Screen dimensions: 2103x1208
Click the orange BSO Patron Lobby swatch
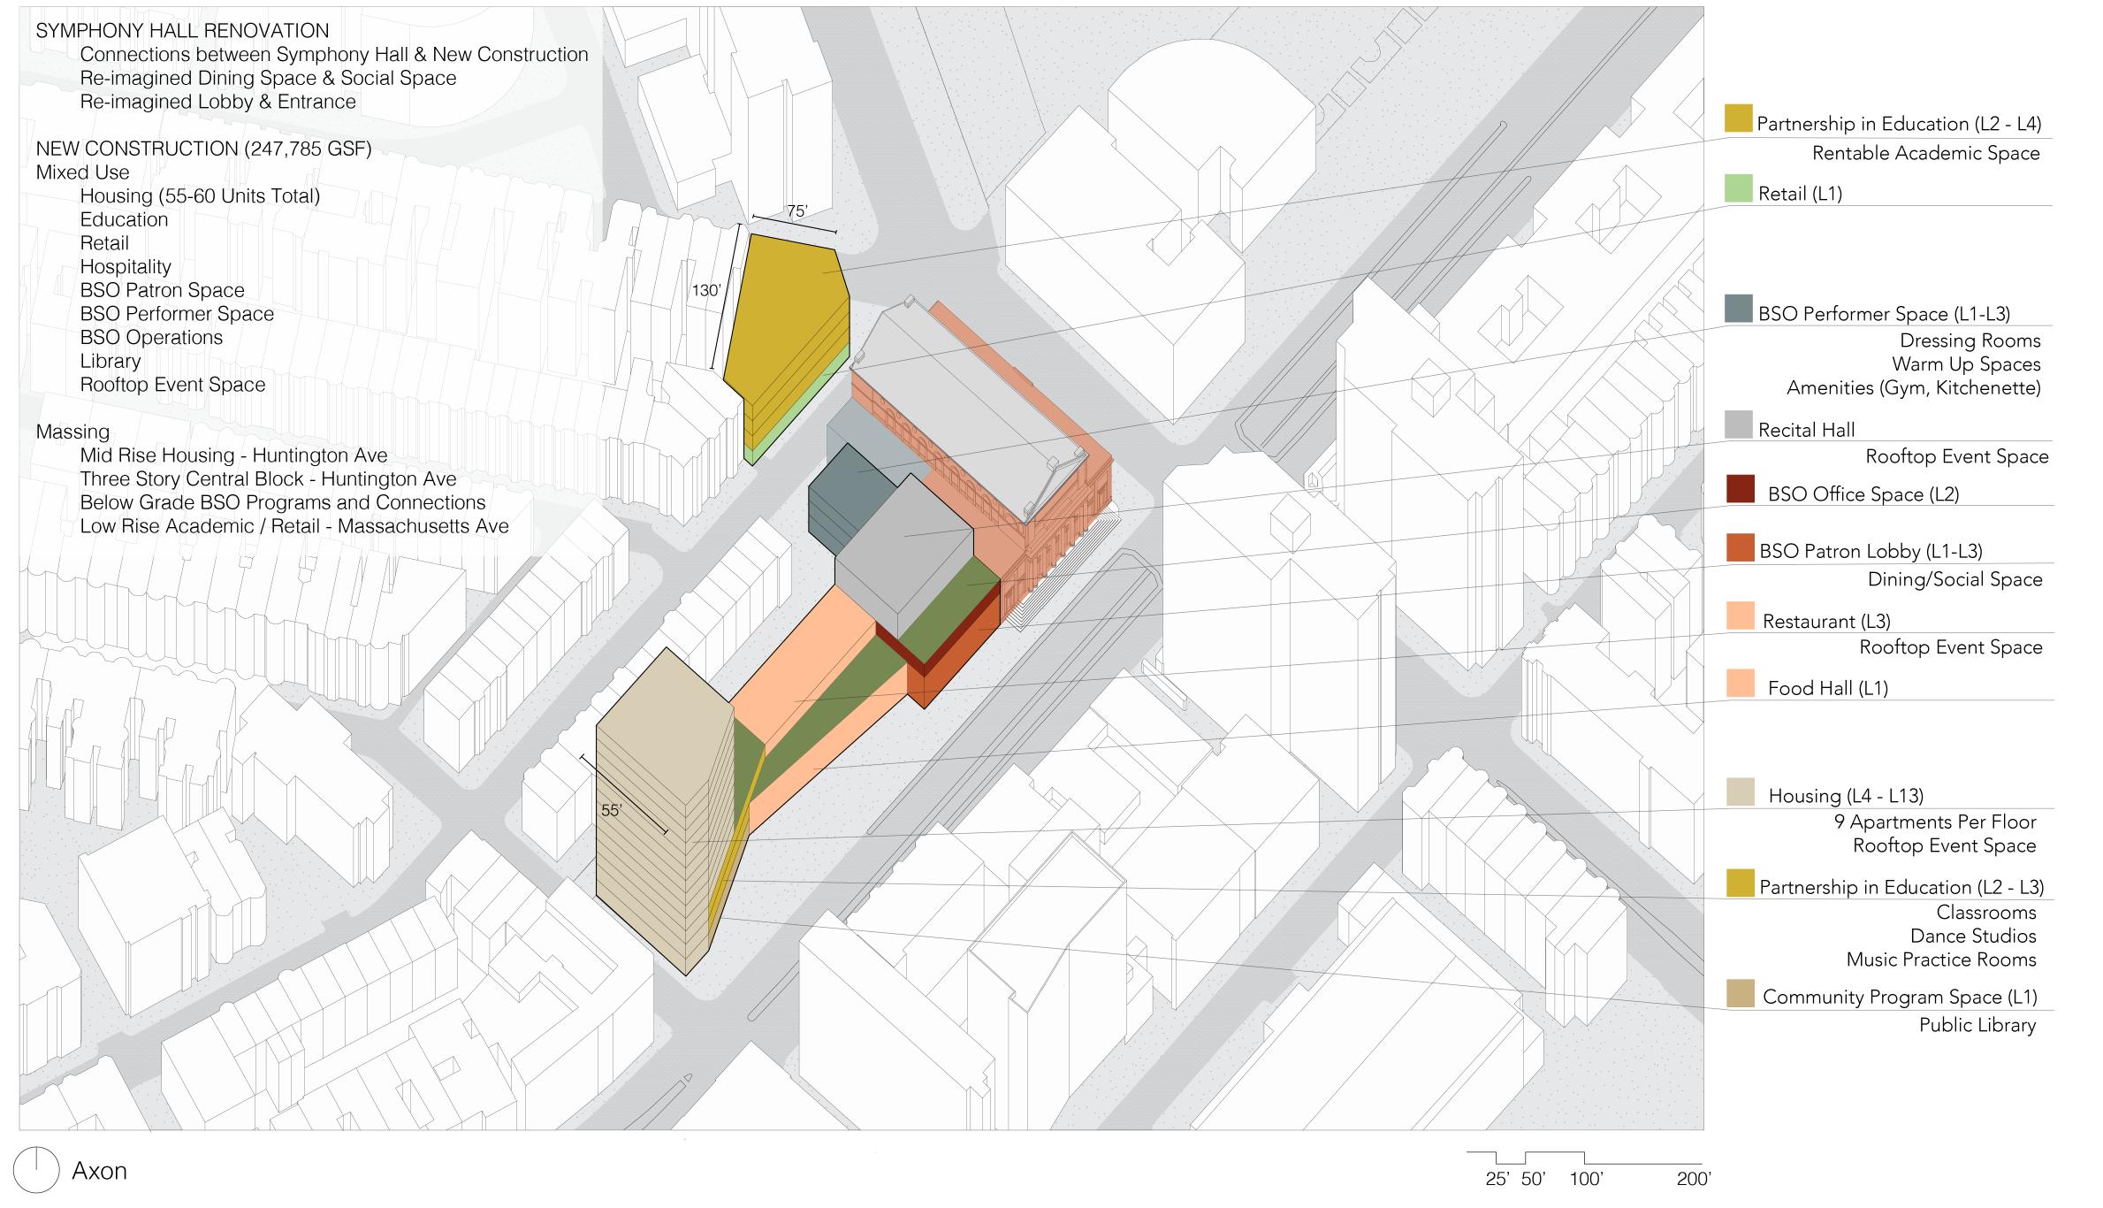[x=1739, y=547]
